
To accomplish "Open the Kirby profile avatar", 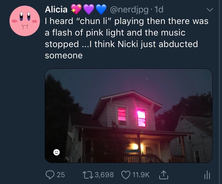I will tap(25, 21).
